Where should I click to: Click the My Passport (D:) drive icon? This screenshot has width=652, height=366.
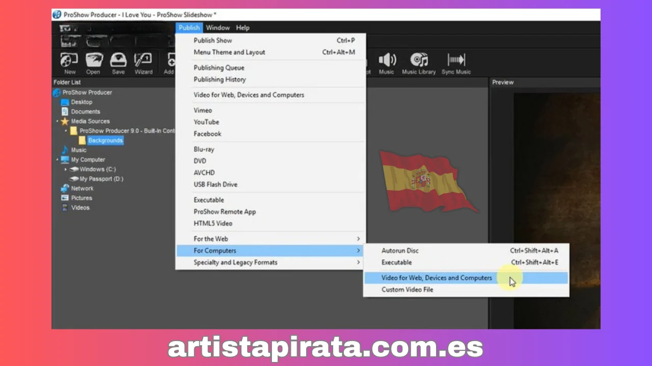[74, 179]
